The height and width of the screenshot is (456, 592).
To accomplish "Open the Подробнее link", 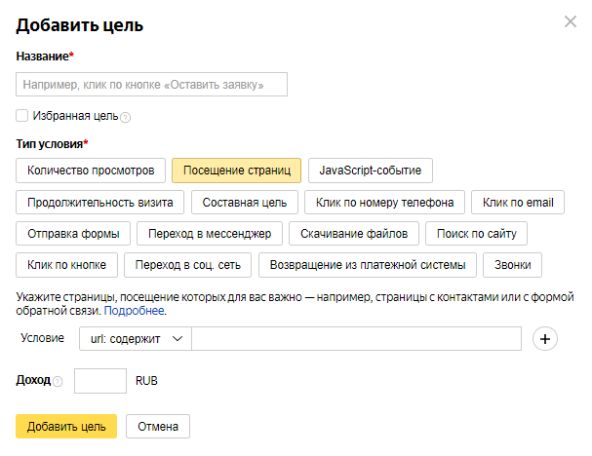I will (x=135, y=311).
